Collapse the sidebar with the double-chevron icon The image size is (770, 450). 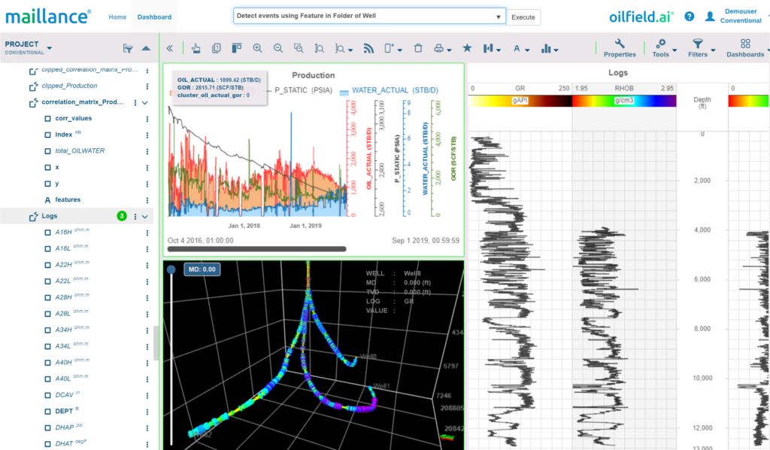pos(170,48)
